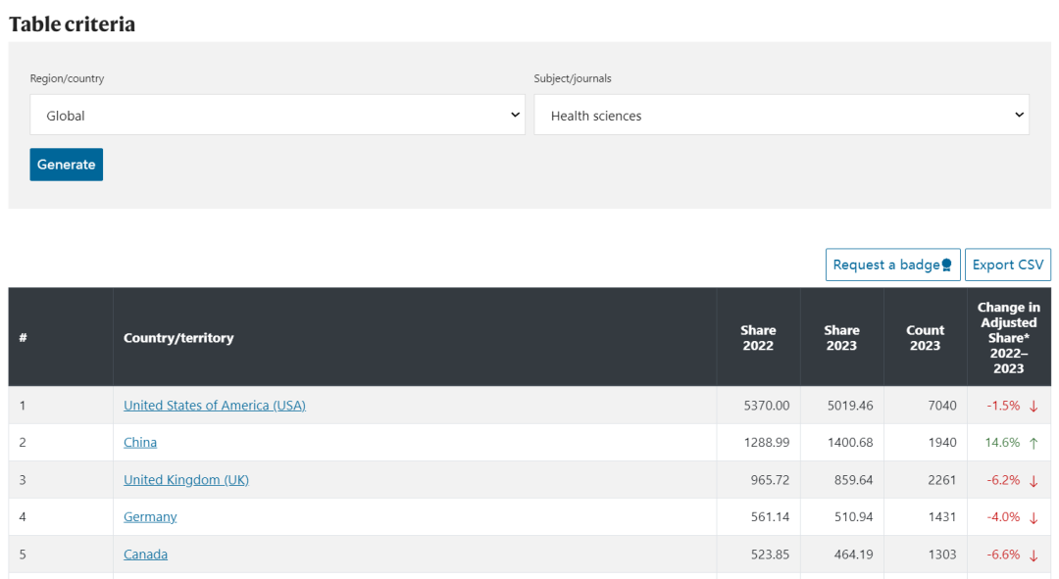Screen dimensions: 1059x579
Task: Click the badge ribbon icon
Action: coord(946,265)
